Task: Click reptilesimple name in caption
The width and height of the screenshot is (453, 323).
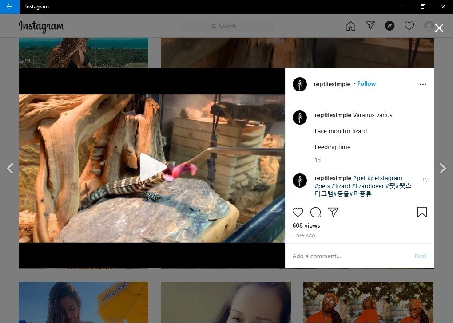Action: tap(333, 115)
